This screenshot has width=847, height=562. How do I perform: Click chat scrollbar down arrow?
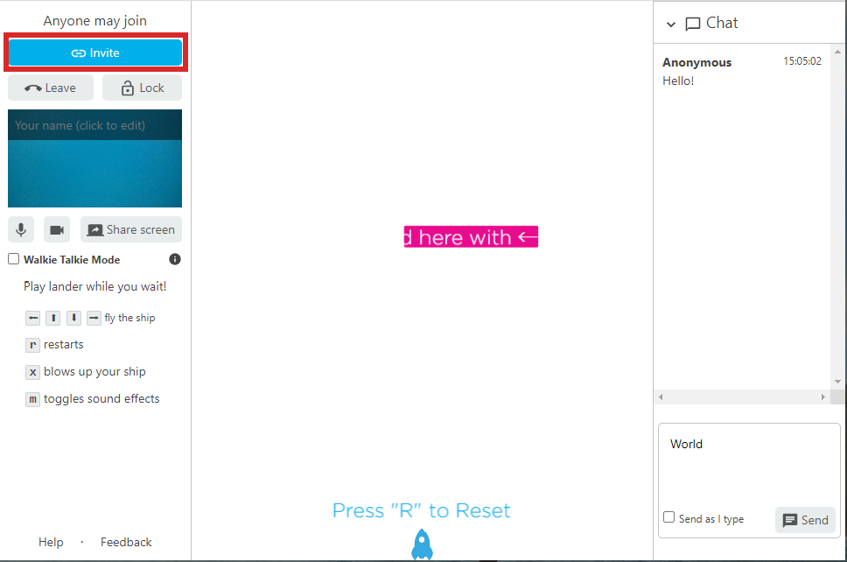(x=837, y=382)
